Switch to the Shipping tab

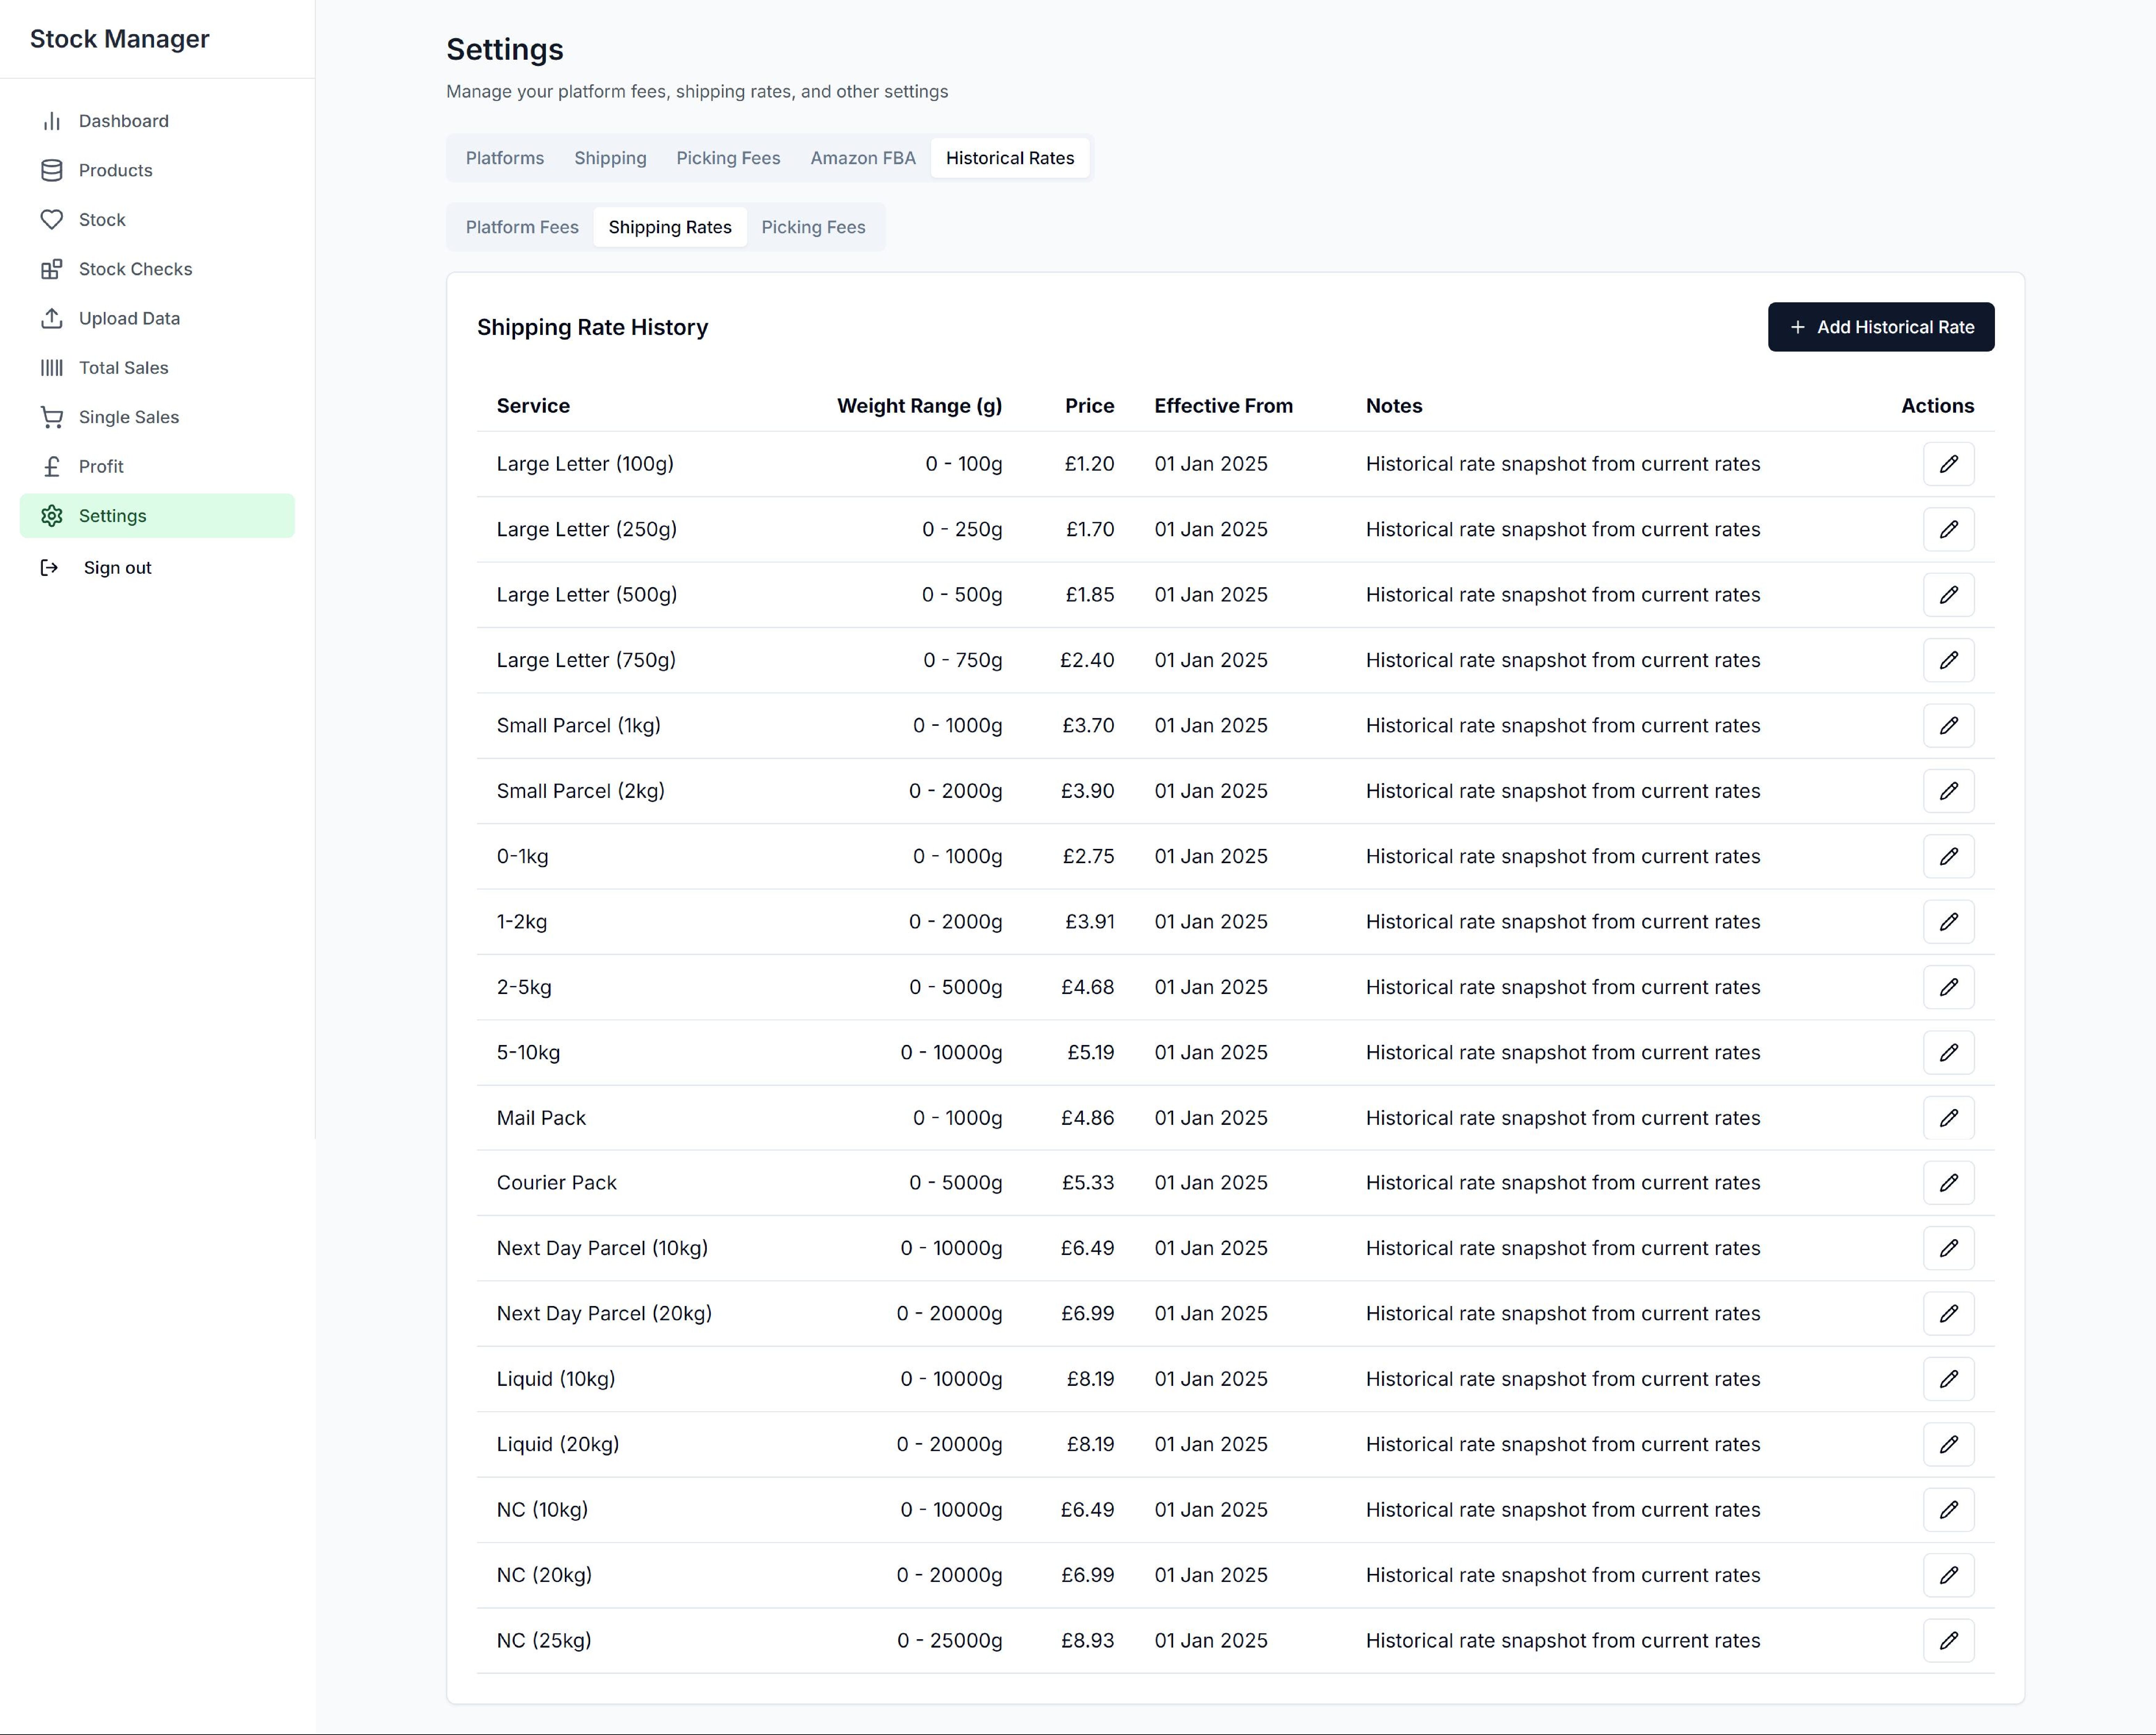point(610,158)
